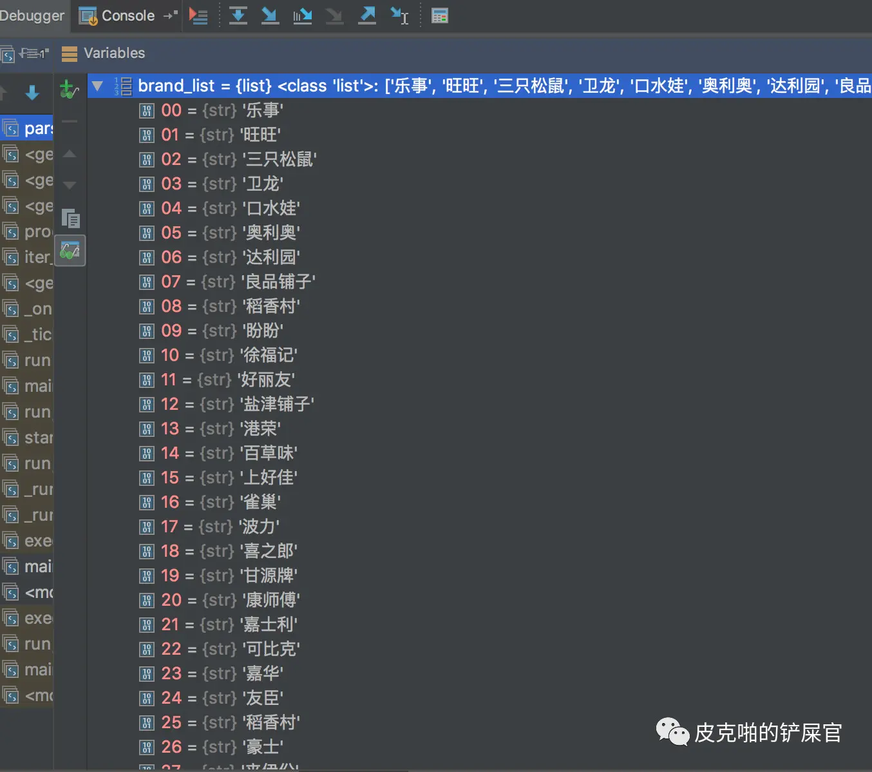Screen dimensions: 872x772
Task: Select list item 16 '雀巢'
Action: coord(479,502)
